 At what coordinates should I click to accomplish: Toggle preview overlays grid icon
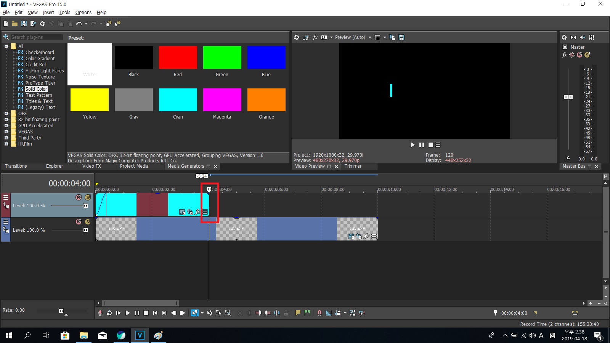click(377, 37)
